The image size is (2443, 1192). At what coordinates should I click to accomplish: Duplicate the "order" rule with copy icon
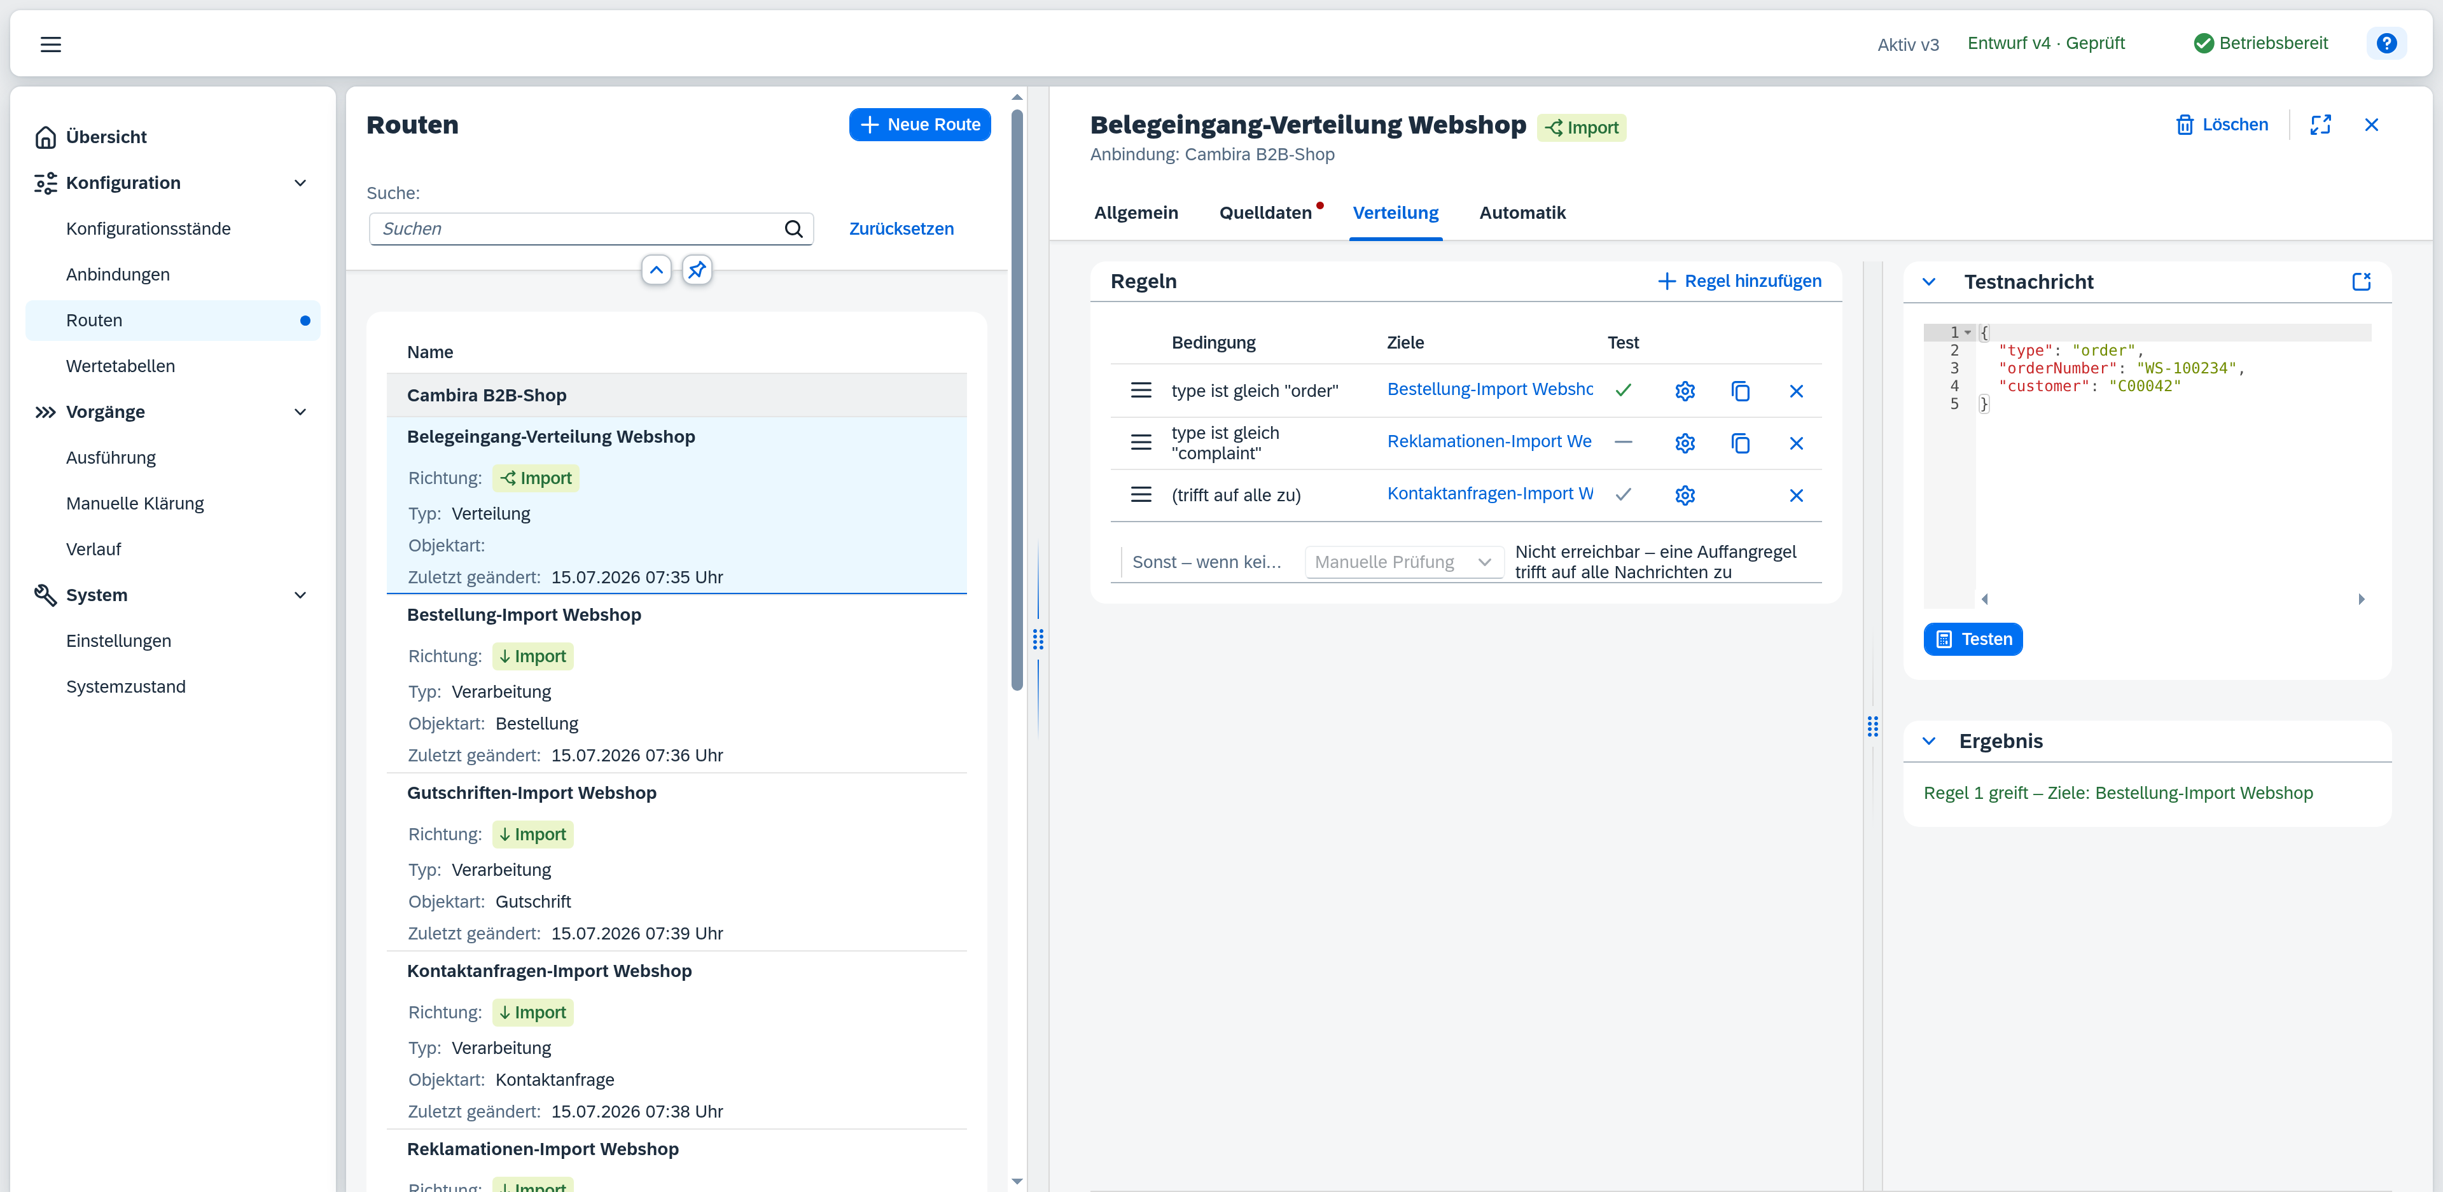pyautogui.click(x=1740, y=391)
